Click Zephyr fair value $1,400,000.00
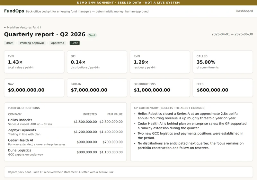This screenshot has height=180, width=257. [111, 132]
